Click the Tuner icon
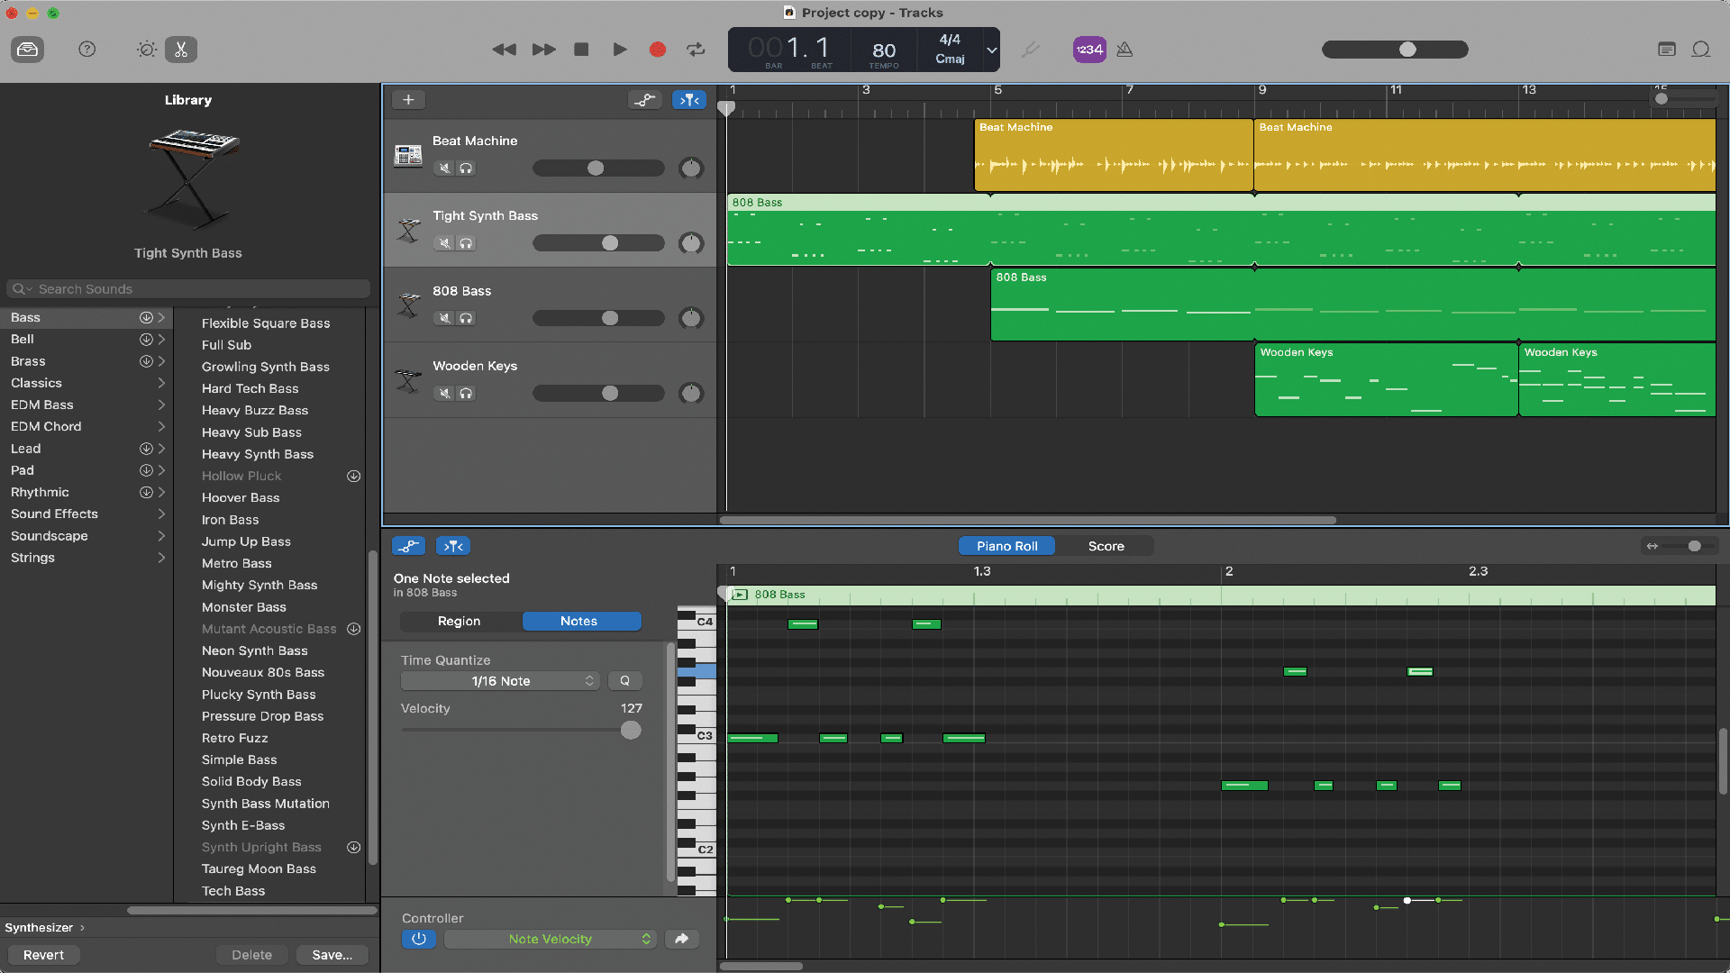 pyautogui.click(x=1031, y=50)
